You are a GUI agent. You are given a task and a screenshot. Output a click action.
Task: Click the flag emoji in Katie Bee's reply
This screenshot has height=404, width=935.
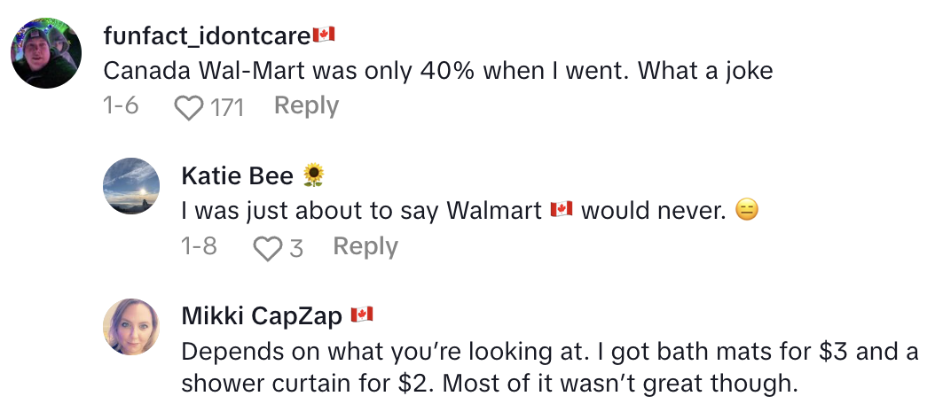pyautogui.click(x=561, y=211)
